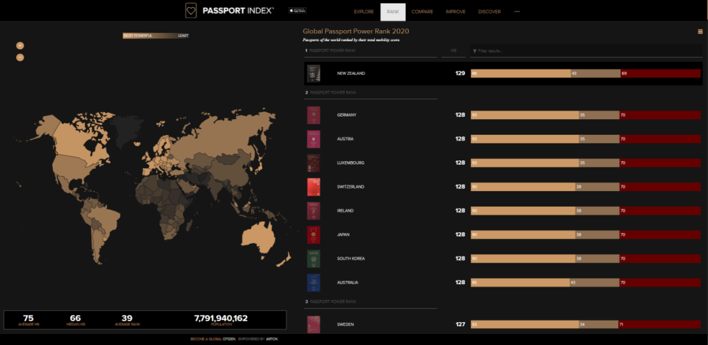
Task: Select SOUTH KOREA country name
Action: point(351,259)
